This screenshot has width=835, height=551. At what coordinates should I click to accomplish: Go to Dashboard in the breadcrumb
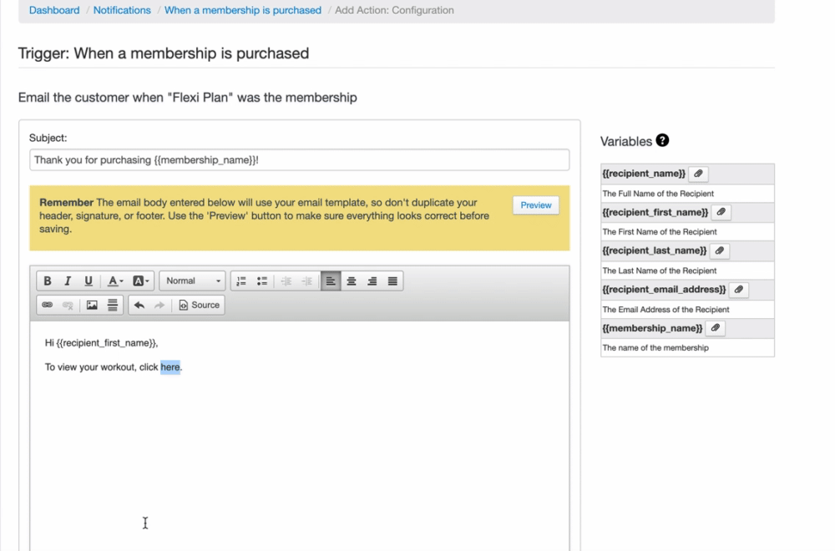pyautogui.click(x=54, y=11)
